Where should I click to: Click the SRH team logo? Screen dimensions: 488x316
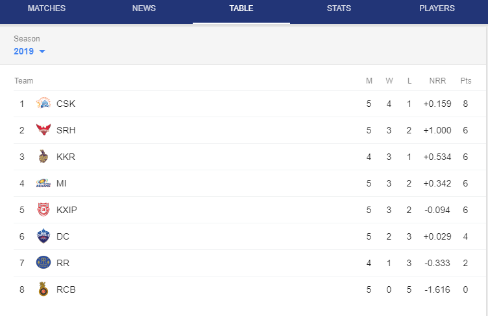coord(43,130)
